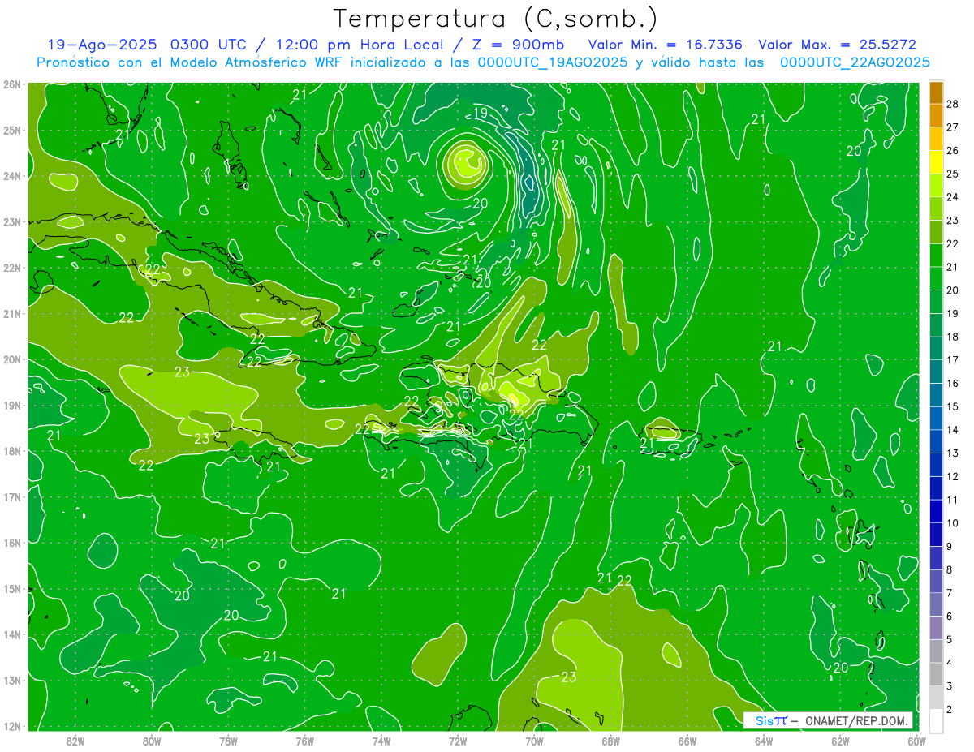Pick the orange legend swatch between 27 and 28
Image resolution: width=974 pixels, height=752 pixels.
pos(936,116)
